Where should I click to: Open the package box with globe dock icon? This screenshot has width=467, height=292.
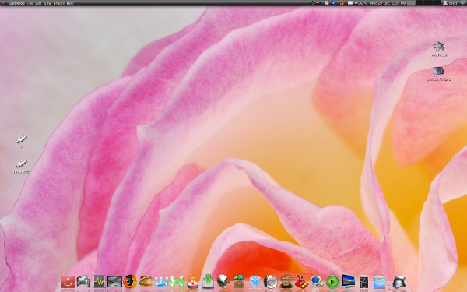(239, 281)
